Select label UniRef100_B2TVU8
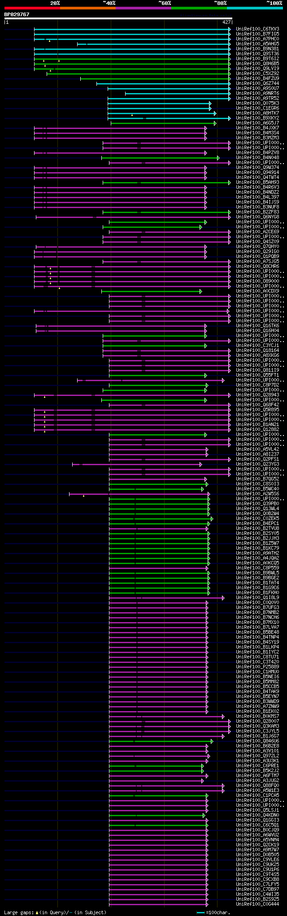The height and width of the screenshot is (916, 287). [257, 529]
